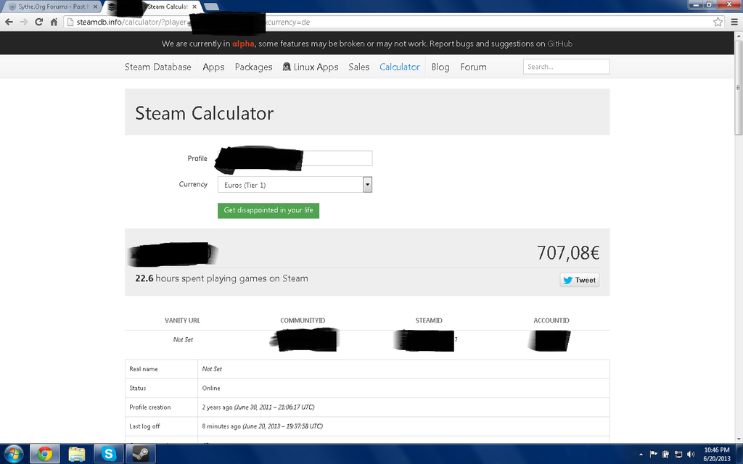Open Chrome menu hamburger icon
Image resolution: width=743 pixels, height=464 pixels.
tap(733, 22)
